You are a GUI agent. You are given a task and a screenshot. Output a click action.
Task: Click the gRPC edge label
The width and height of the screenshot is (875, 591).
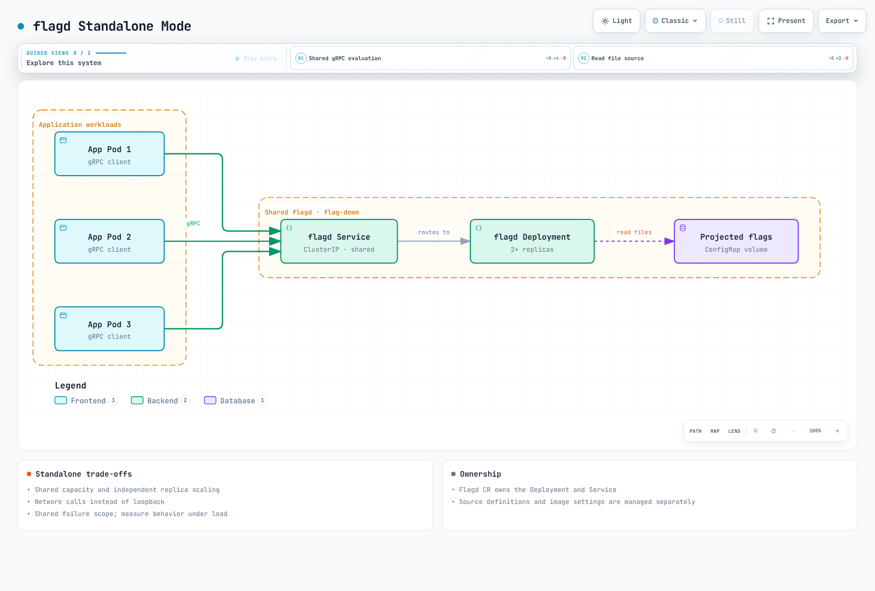(193, 224)
